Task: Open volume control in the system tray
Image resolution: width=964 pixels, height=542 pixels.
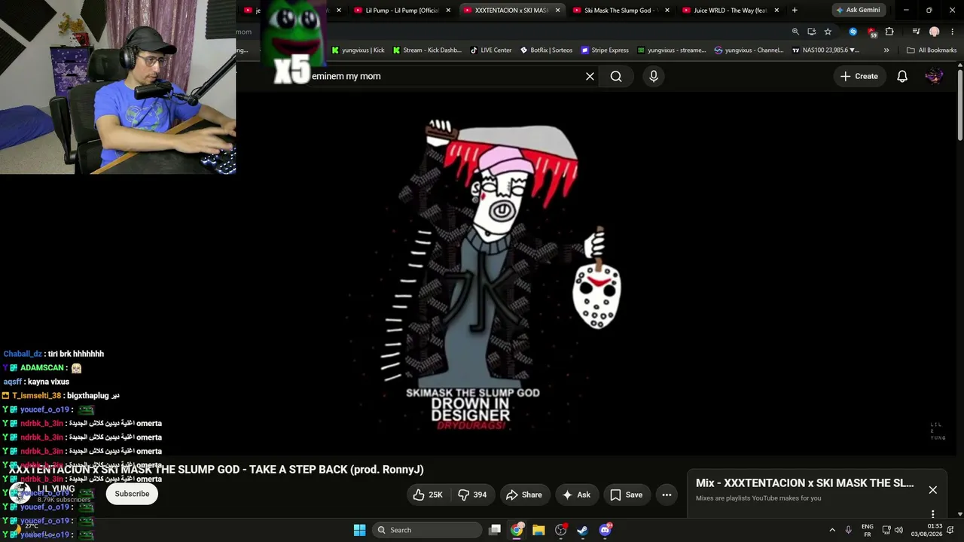Action: click(x=898, y=530)
